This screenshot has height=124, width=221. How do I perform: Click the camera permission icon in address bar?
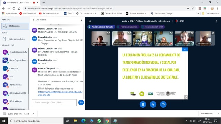188,8
